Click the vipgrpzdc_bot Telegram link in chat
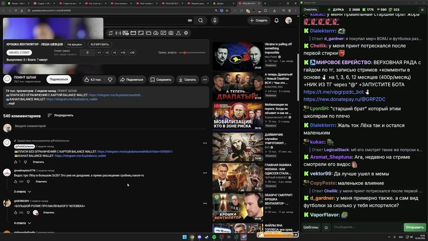 tap(333, 92)
